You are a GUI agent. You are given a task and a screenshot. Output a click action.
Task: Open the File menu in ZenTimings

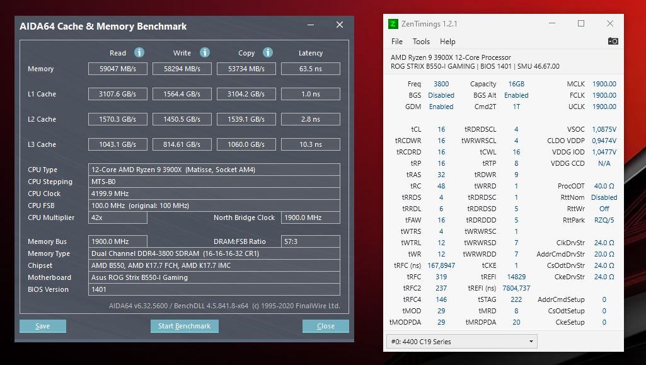tap(397, 42)
